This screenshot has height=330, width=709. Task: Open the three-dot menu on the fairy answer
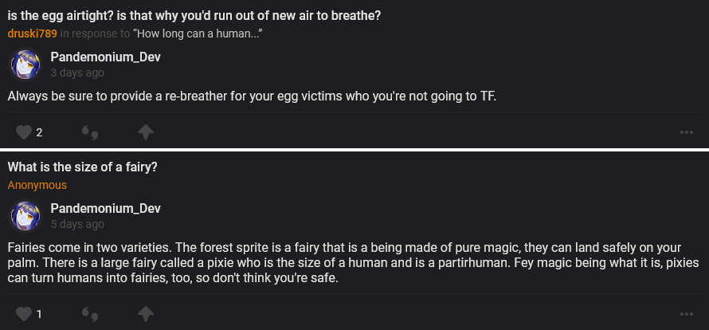coord(687,314)
